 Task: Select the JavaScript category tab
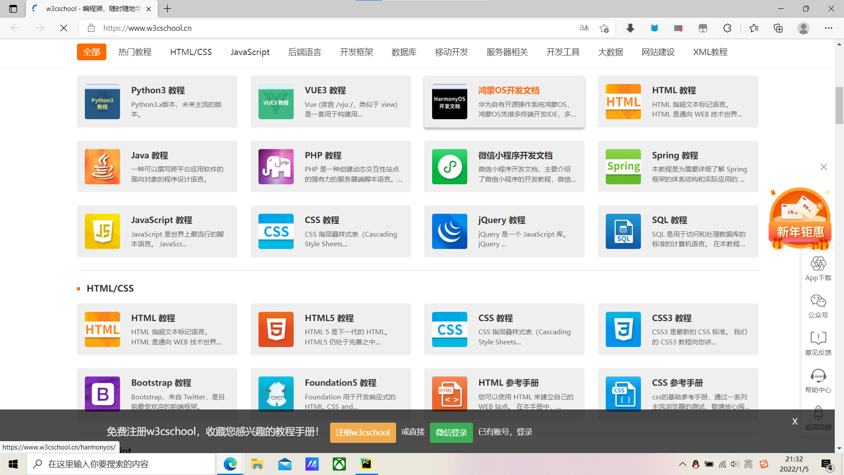(x=250, y=52)
